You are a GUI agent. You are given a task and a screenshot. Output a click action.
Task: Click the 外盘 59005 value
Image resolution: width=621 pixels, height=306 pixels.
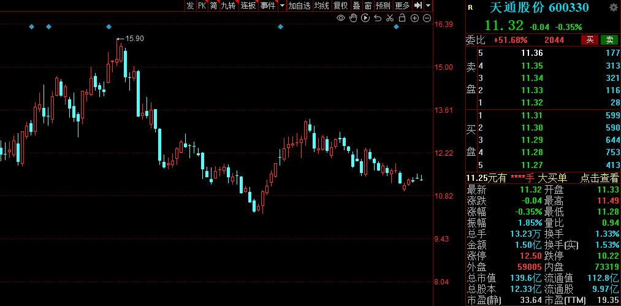(528, 267)
